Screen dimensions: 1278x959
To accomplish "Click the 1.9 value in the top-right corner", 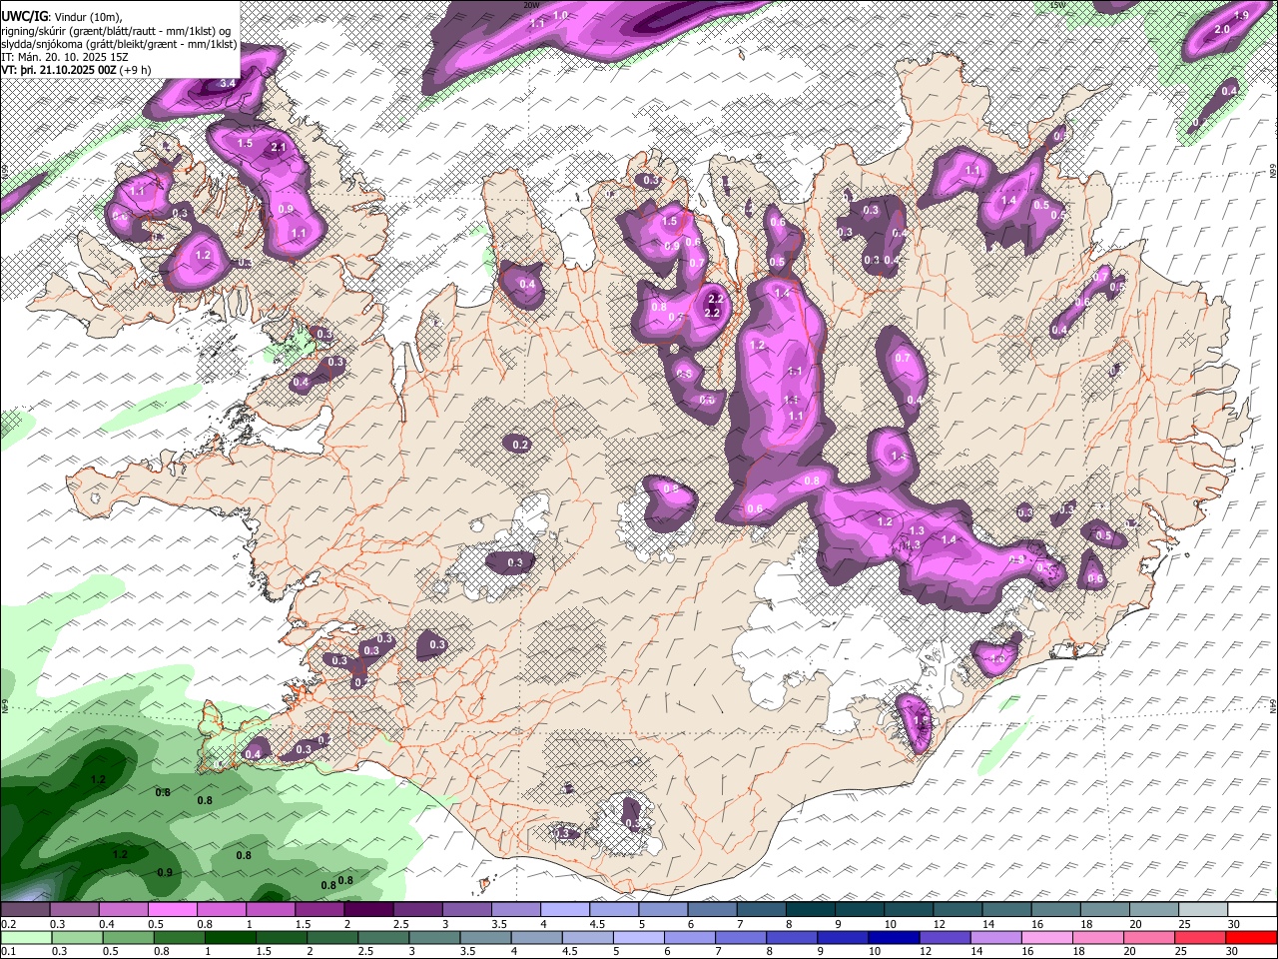I will (1242, 16).
